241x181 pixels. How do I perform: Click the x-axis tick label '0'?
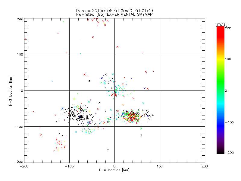114,166
